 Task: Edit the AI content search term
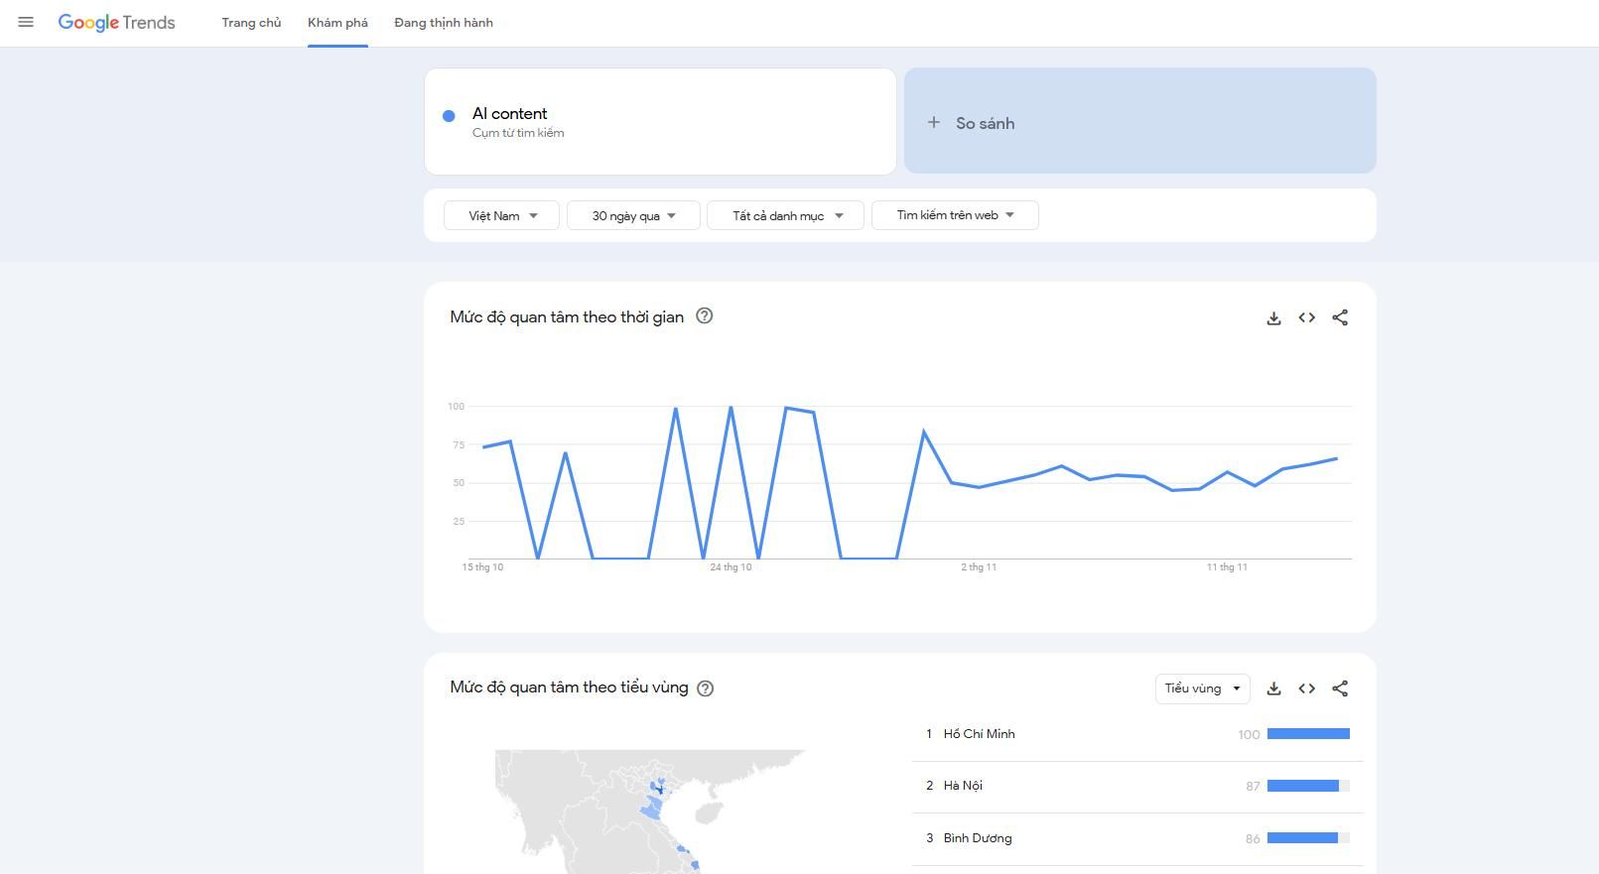click(x=660, y=121)
